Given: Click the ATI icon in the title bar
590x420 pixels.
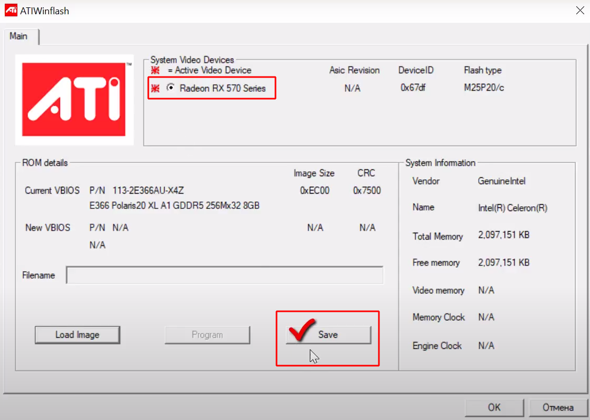Looking at the screenshot, I should pyautogui.click(x=11, y=11).
